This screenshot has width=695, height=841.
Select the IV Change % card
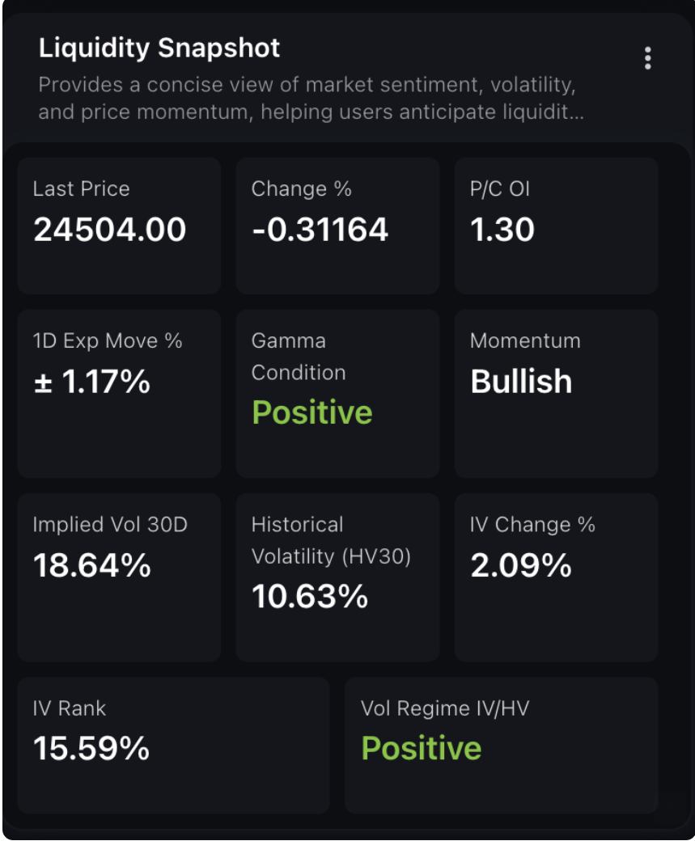(556, 577)
